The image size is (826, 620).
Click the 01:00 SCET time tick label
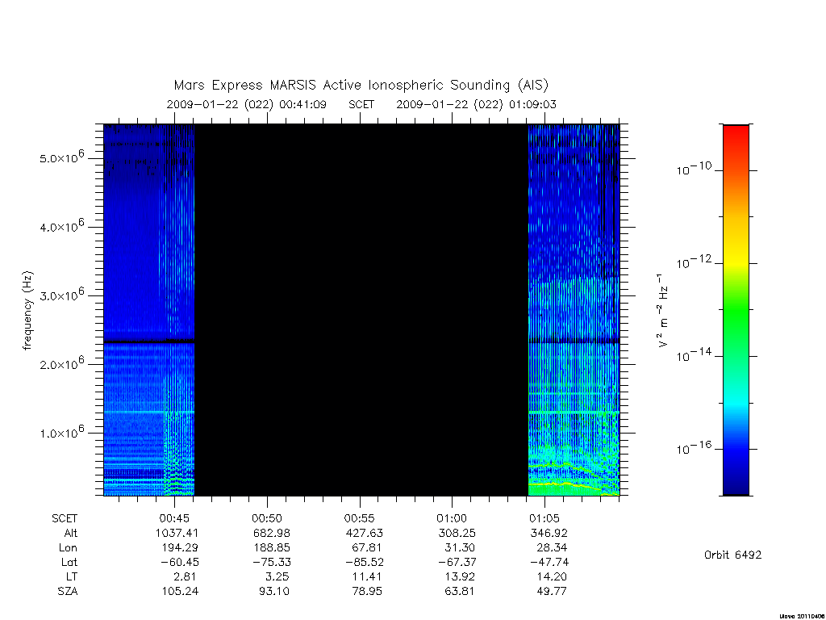(x=452, y=518)
